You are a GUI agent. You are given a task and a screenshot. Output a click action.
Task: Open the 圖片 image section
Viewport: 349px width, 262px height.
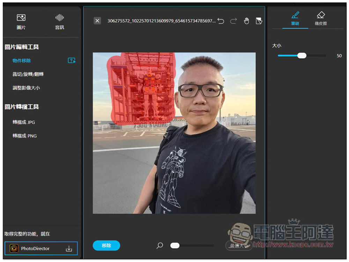[x=21, y=21]
